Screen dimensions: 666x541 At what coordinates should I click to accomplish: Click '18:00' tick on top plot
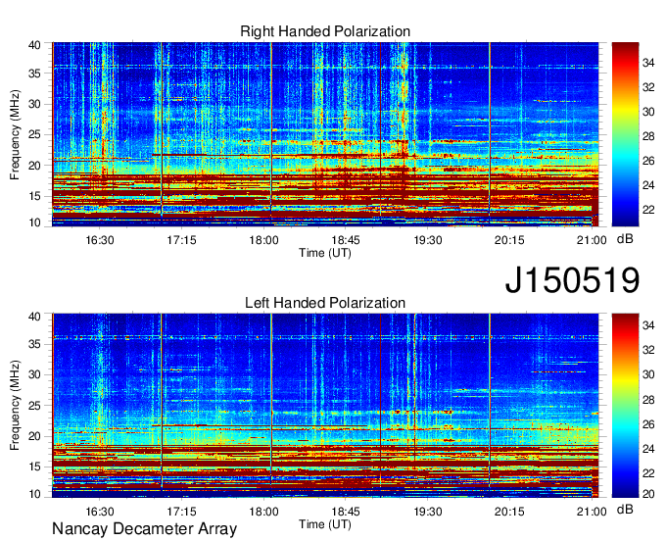point(263,240)
